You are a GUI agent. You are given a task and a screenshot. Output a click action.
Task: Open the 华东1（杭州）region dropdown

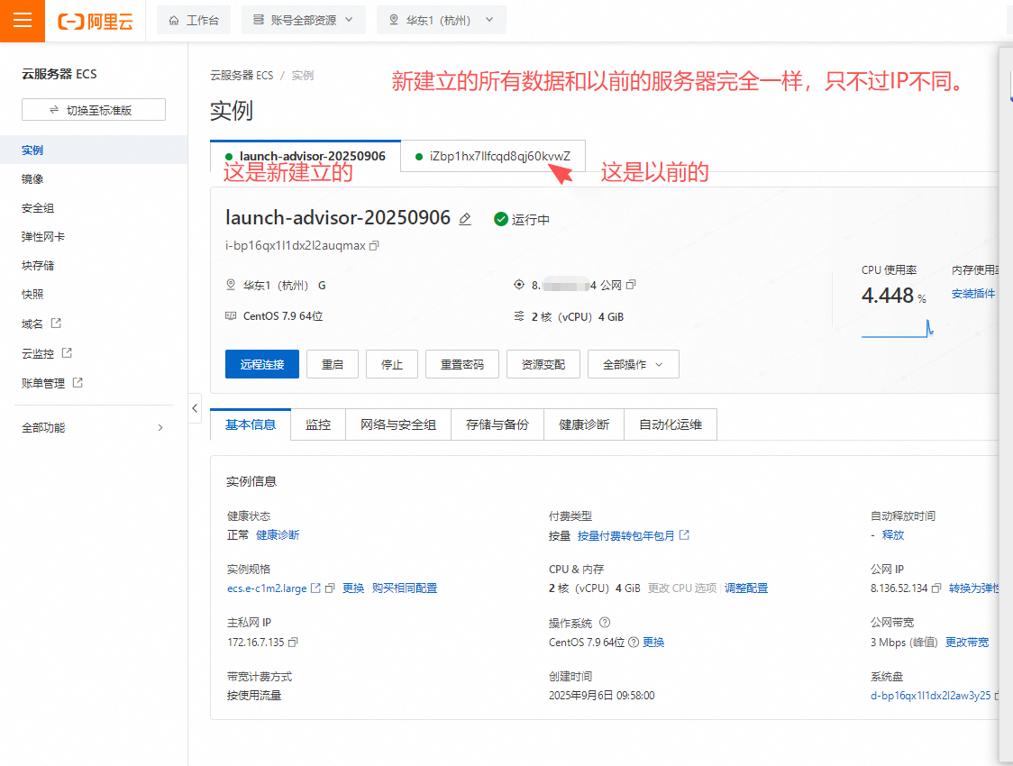(x=441, y=20)
